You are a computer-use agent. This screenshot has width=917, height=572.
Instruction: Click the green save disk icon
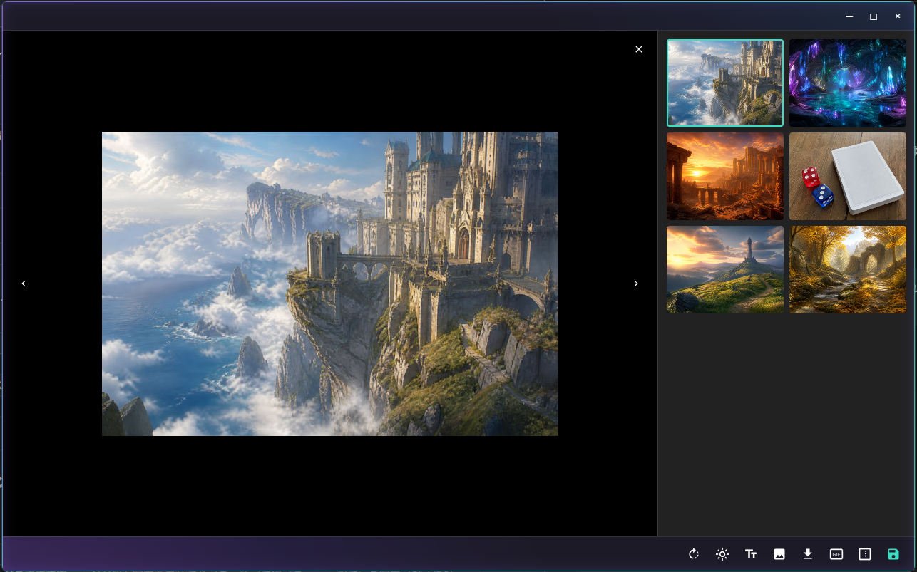coord(893,554)
